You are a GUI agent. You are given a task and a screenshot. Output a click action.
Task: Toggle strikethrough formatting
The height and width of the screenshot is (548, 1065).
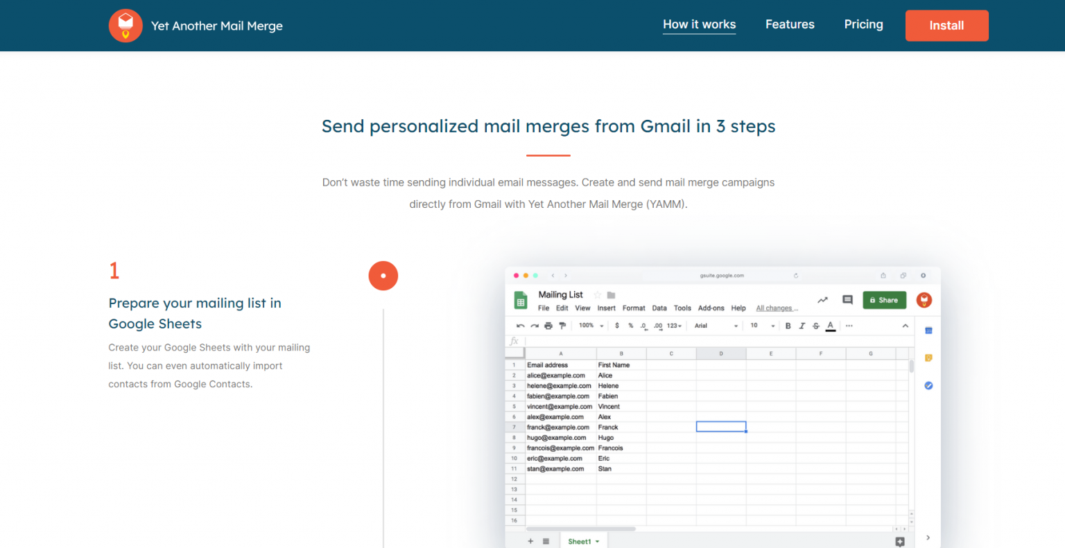point(815,326)
